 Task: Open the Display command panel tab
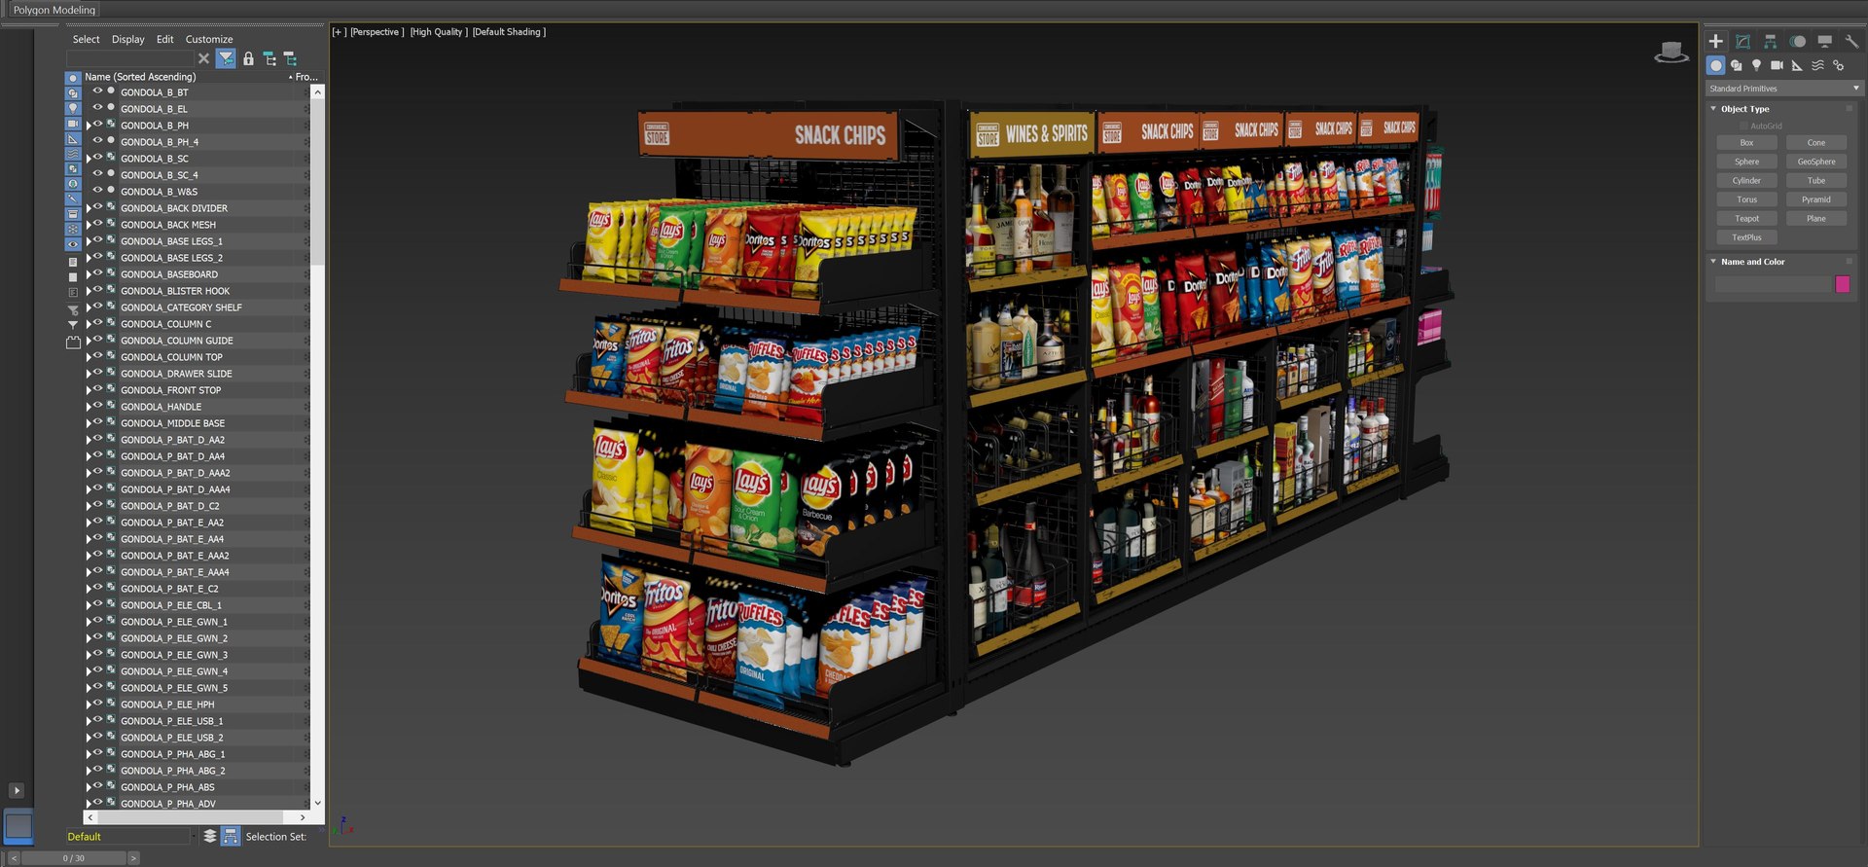point(1825,41)
